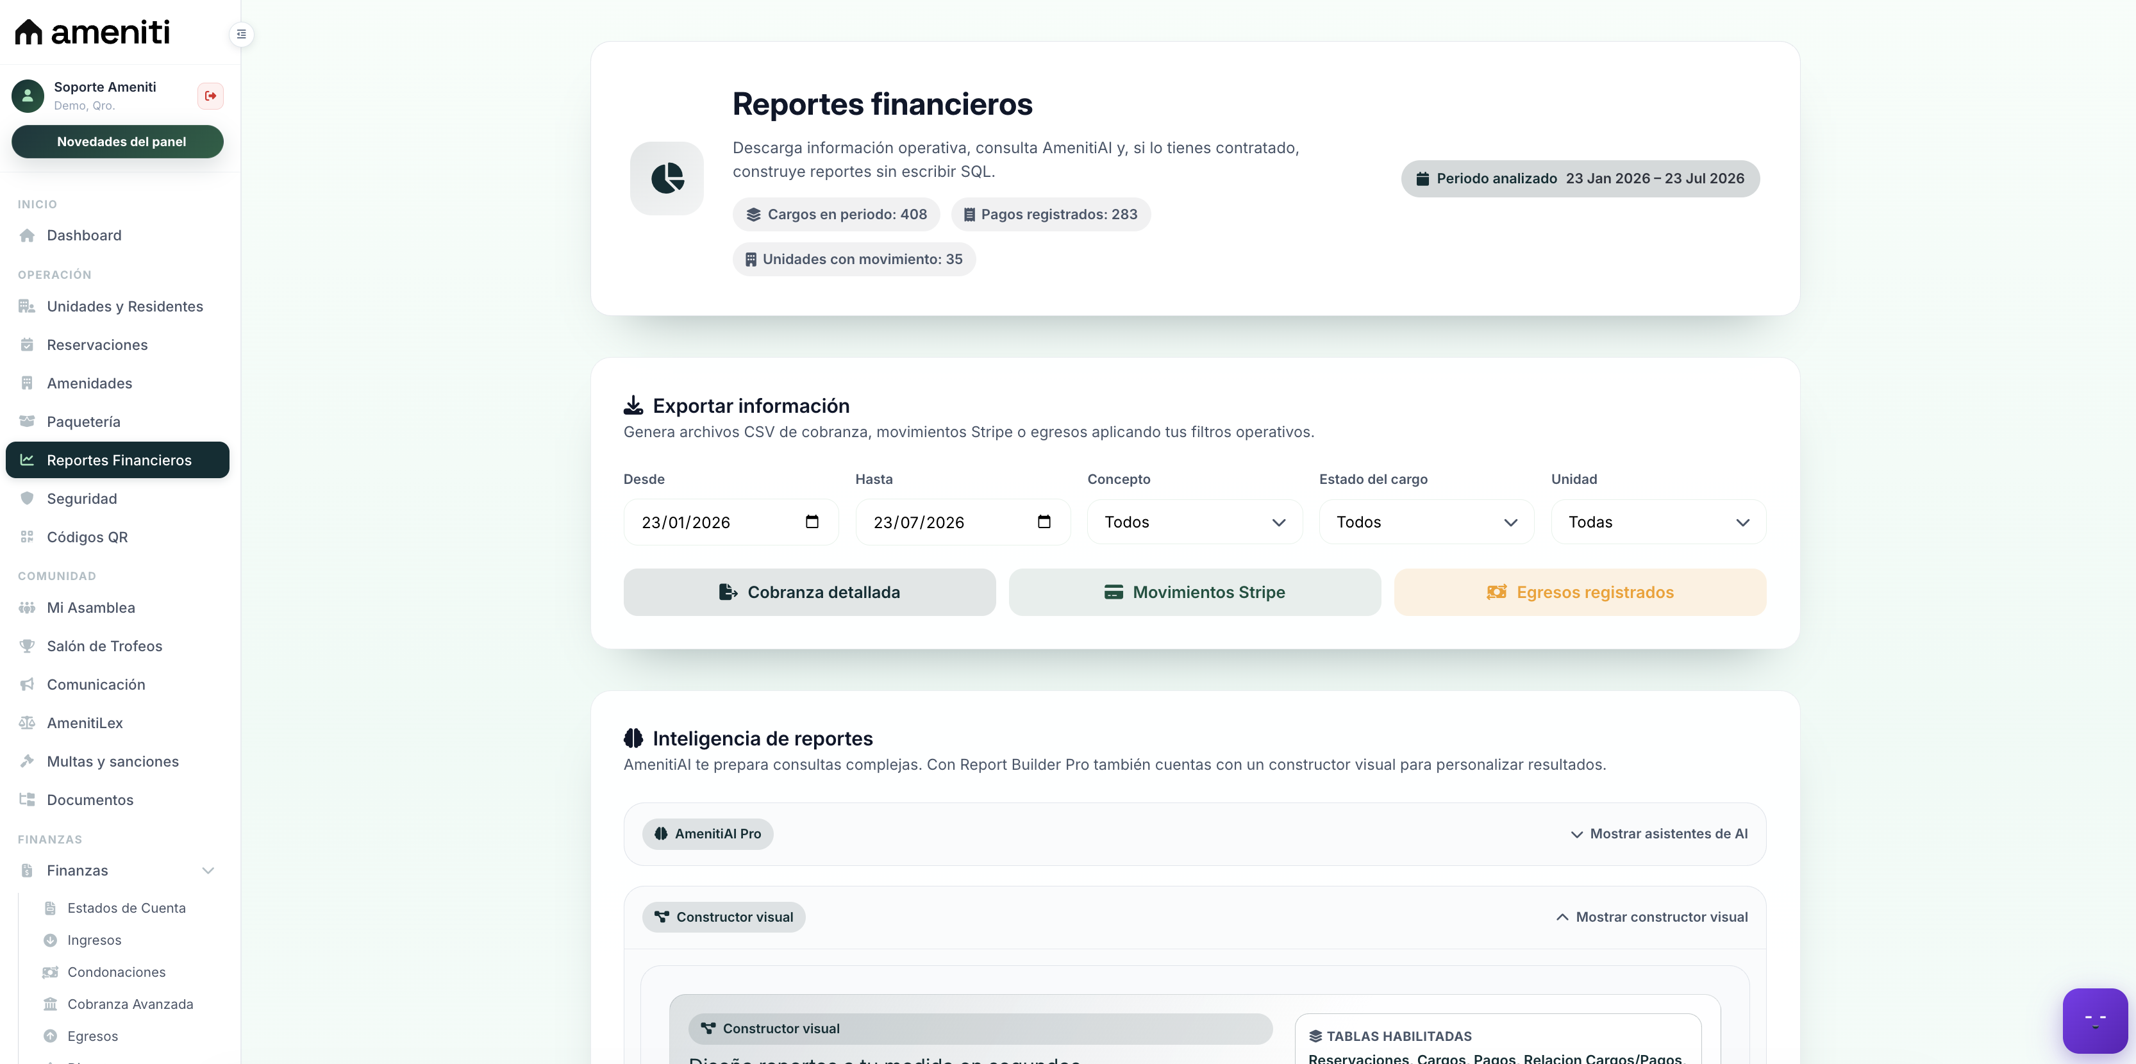
Task: Click the Reservaciones calendar icon
Action: click(28, 345)
